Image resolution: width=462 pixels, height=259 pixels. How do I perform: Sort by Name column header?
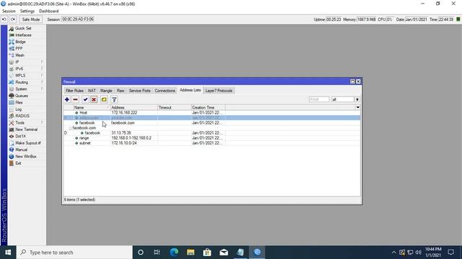click(92, 107)
